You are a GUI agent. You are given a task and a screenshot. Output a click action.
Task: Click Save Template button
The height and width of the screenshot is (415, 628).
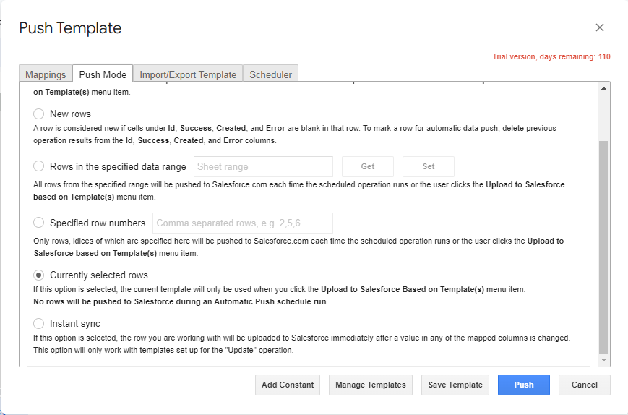(455, 385)
